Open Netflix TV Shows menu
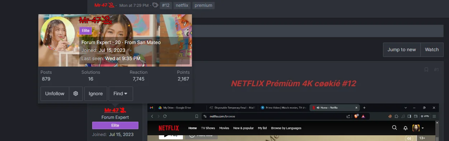Viewport: 449px width, 141px height. [208, 128]
